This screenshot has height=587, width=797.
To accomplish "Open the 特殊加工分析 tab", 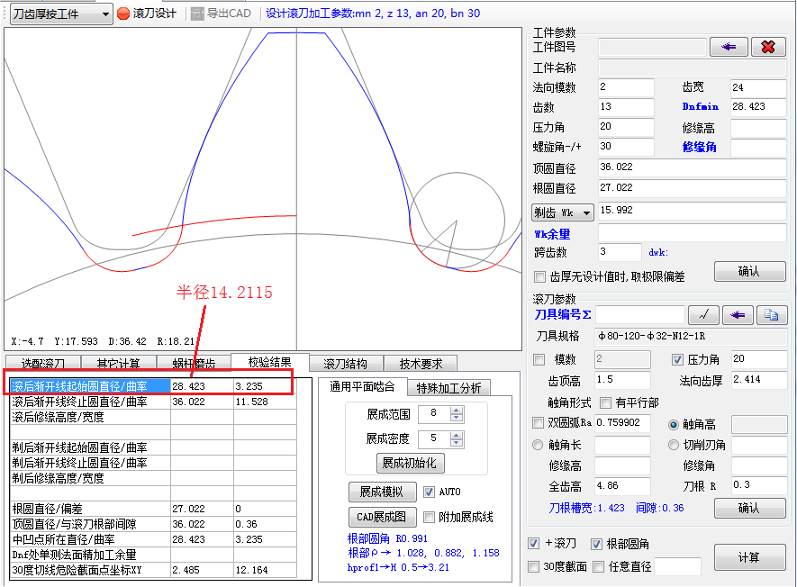I will [448, 388].
